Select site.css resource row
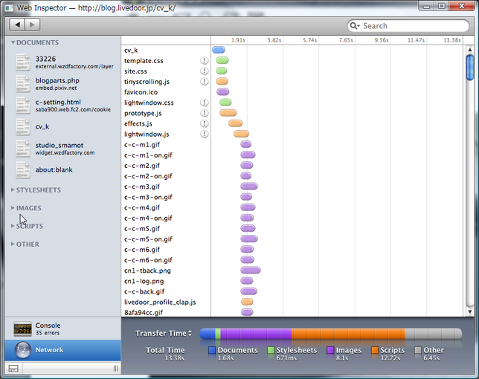479x379 pixels. click(x=166, y=71)
